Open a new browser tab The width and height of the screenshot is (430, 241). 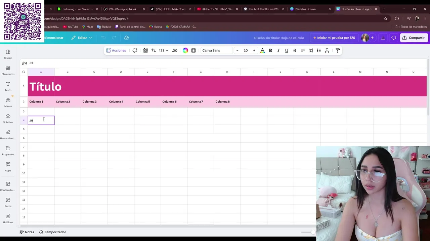[384, 9]
